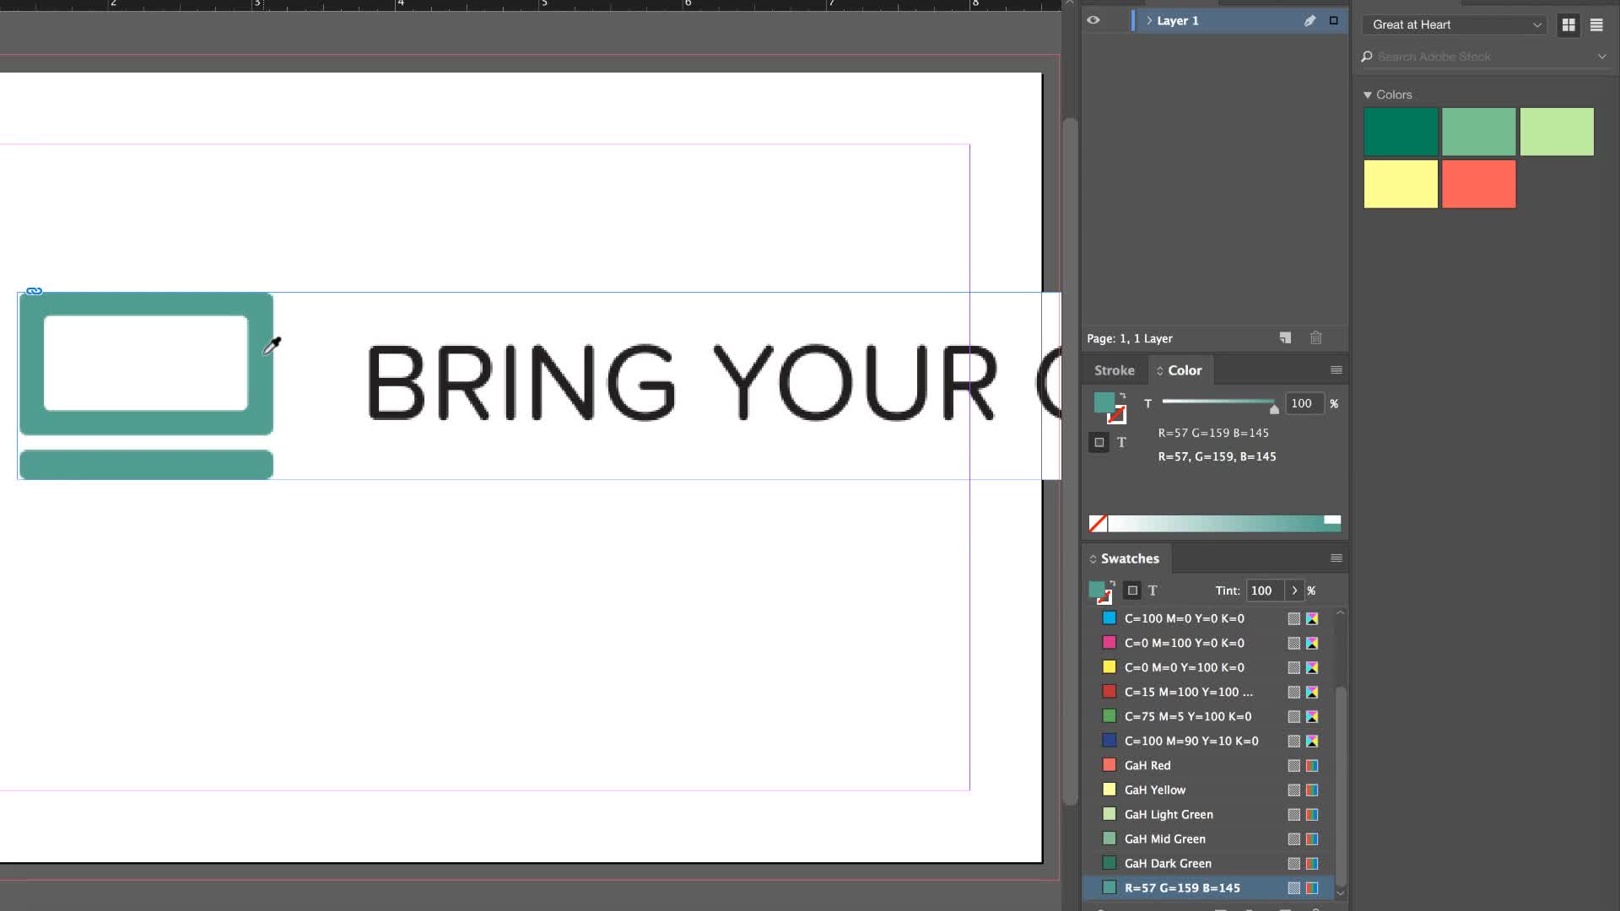Click the Search Adobe Stock field

coord(1485,57)
